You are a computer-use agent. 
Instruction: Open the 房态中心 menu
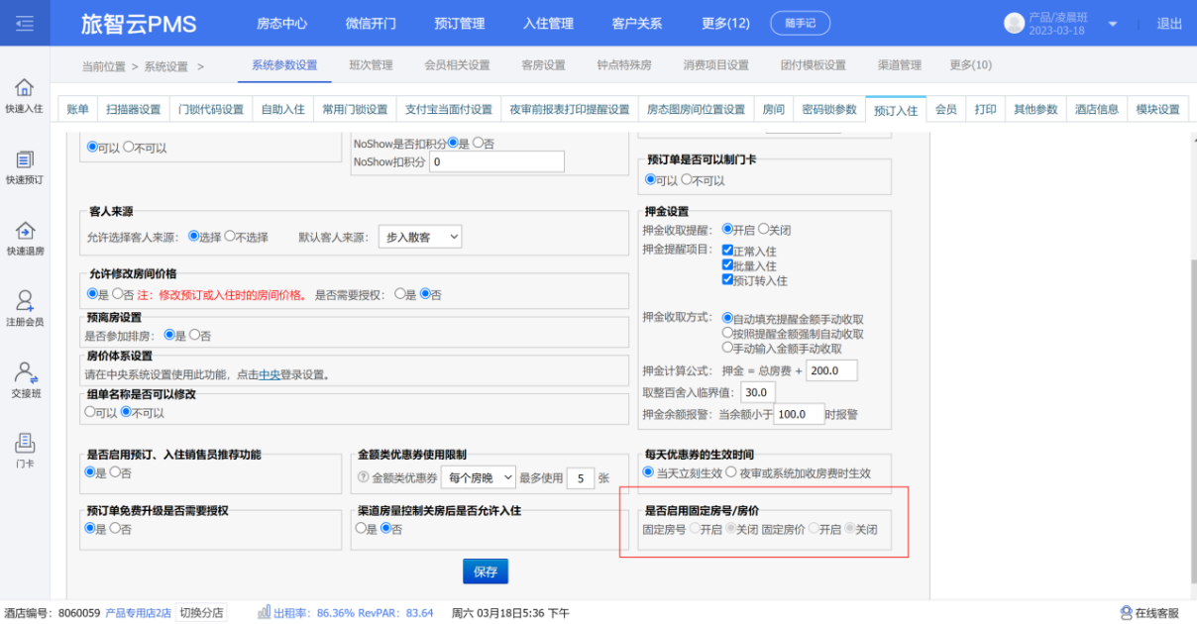click(281, 23)
